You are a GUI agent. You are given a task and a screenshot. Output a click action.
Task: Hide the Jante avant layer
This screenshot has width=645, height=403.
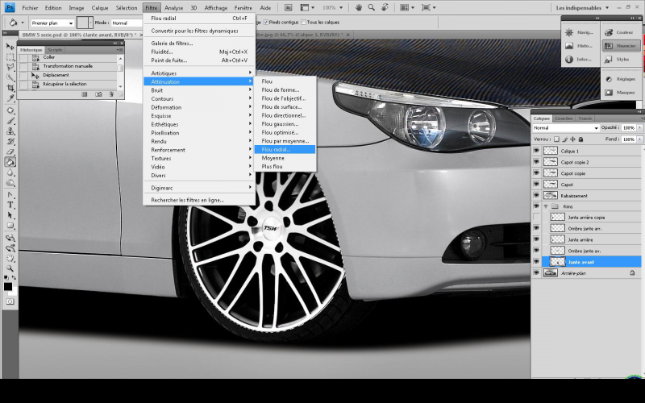(x=536, y=261)
